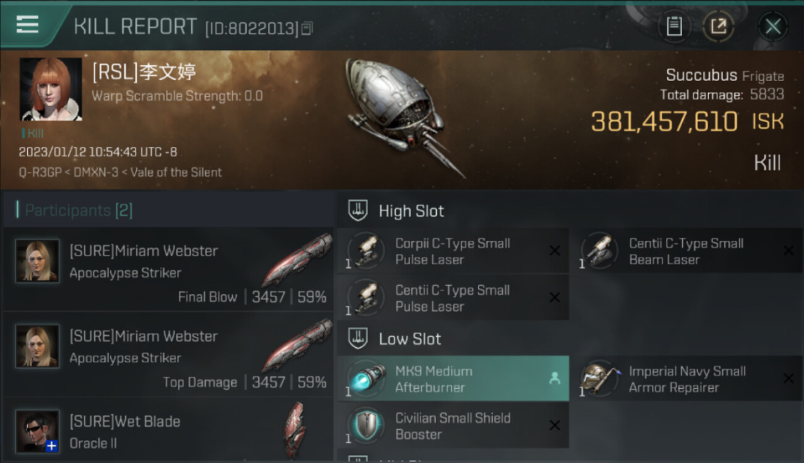The image size is (804, 463).
Task: Toggle the X mark on Corpii Pulse Laser
Action: 555,250
